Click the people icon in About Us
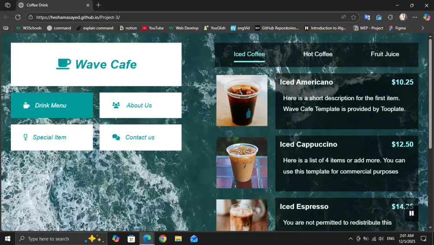 coord(116,105)
